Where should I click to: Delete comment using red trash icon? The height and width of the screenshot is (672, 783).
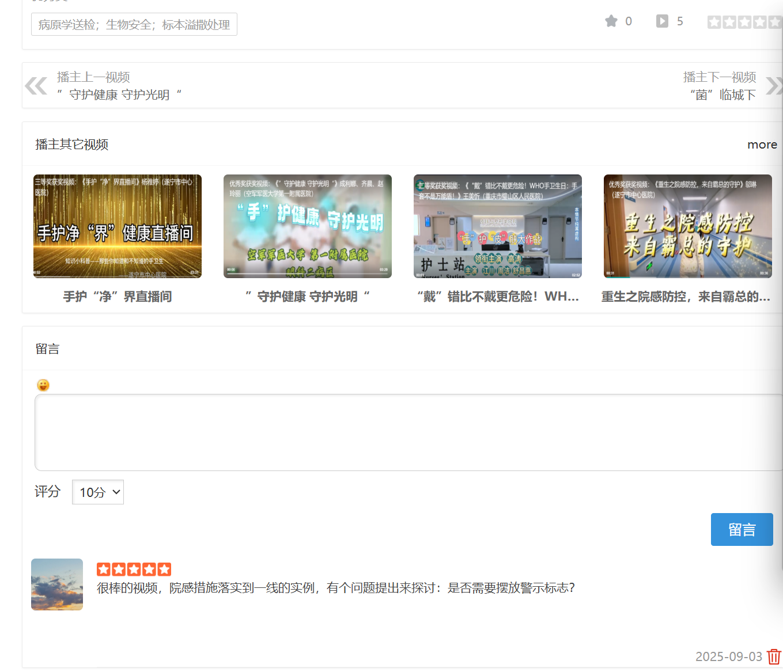click(774, 656)
